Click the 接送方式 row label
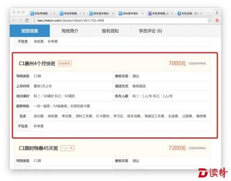Screen dimensions: 231x181 (122, 86)
